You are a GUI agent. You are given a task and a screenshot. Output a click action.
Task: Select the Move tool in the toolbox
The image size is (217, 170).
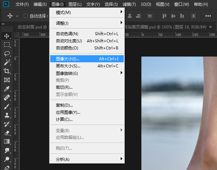[x=7, y=36]
